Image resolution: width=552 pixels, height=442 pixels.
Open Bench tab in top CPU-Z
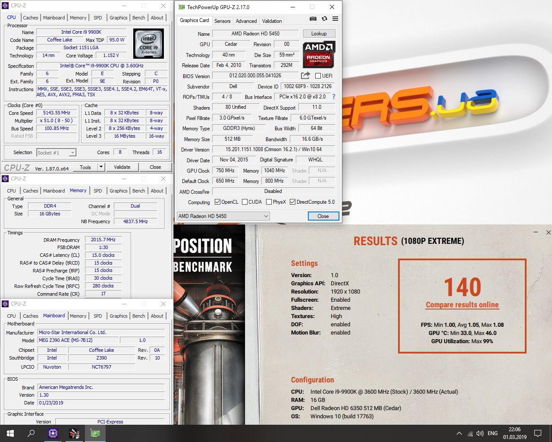coord(139,18)
